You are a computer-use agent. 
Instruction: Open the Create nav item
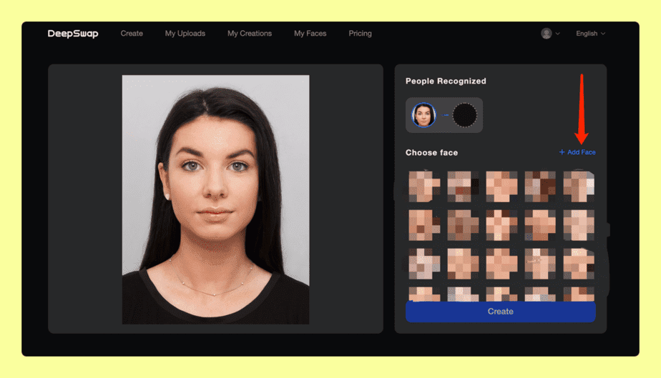click(x=132, y=34)
